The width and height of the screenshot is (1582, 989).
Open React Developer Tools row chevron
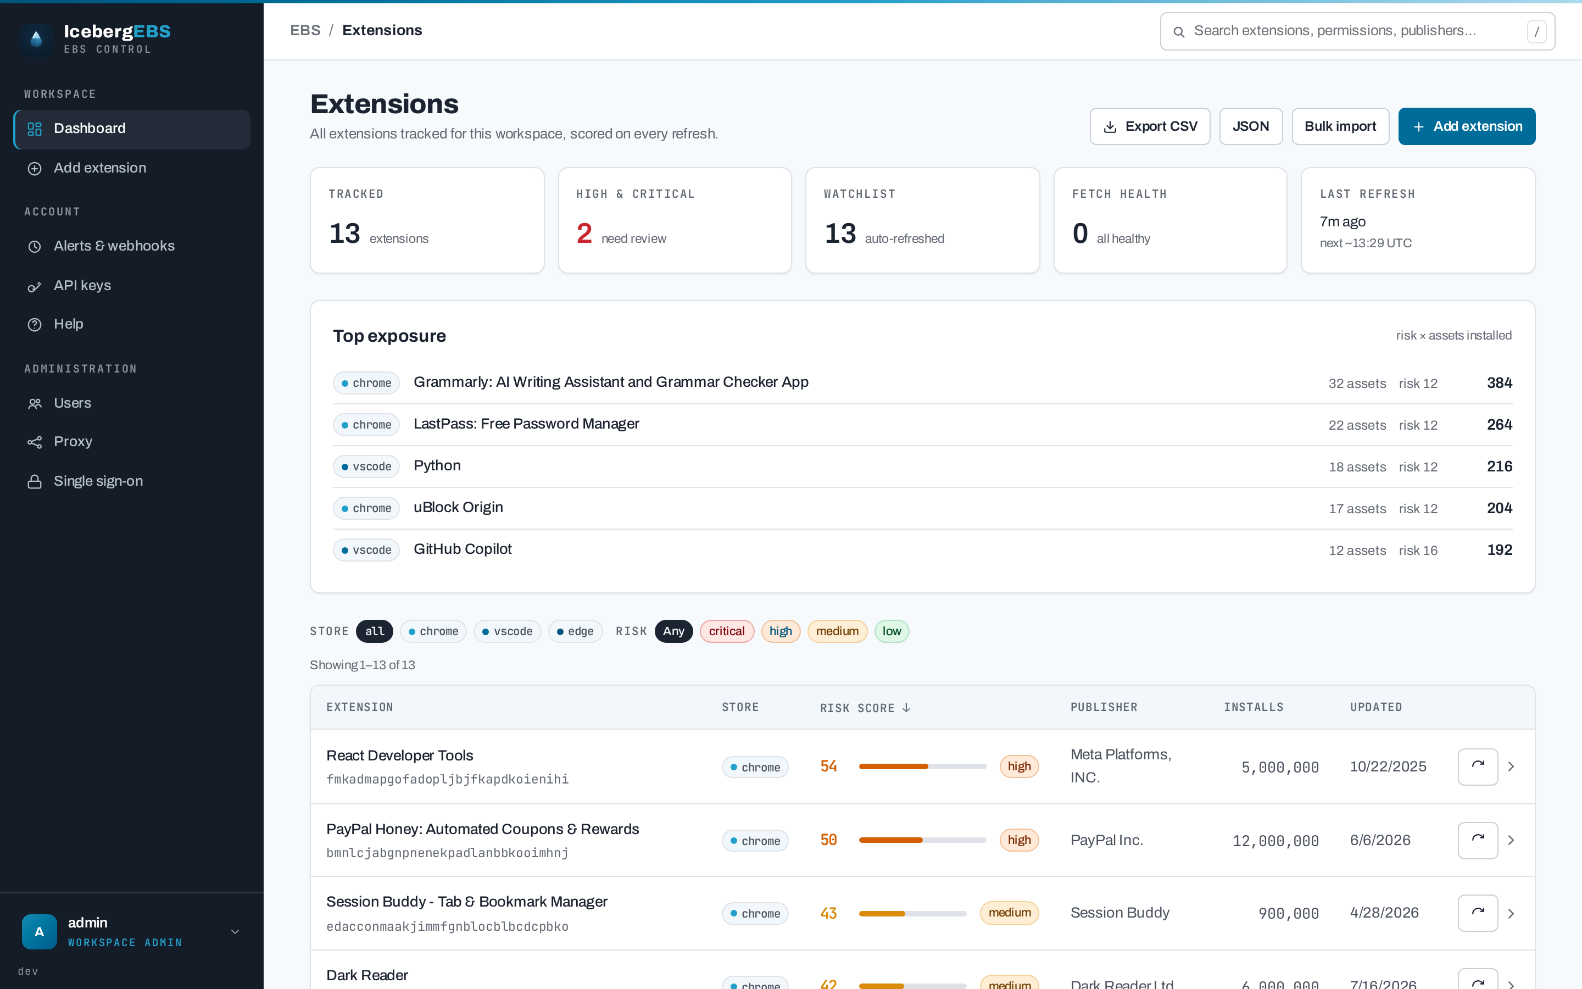pos(1511,766)
